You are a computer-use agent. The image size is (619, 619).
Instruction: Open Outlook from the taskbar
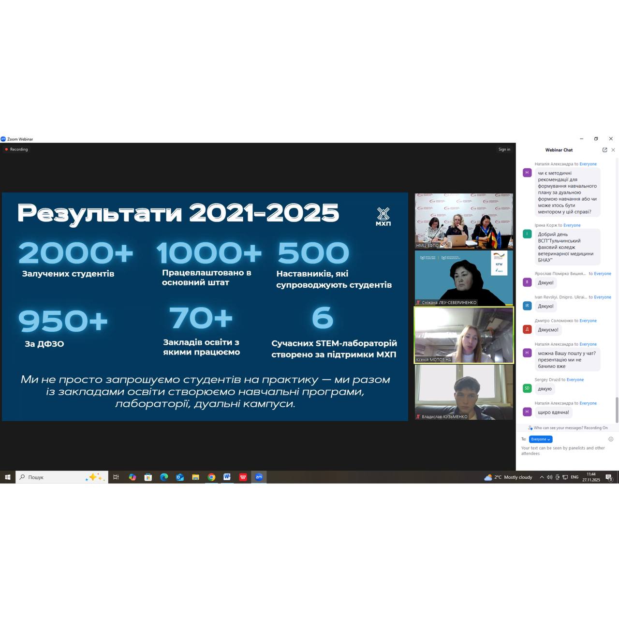180,477
